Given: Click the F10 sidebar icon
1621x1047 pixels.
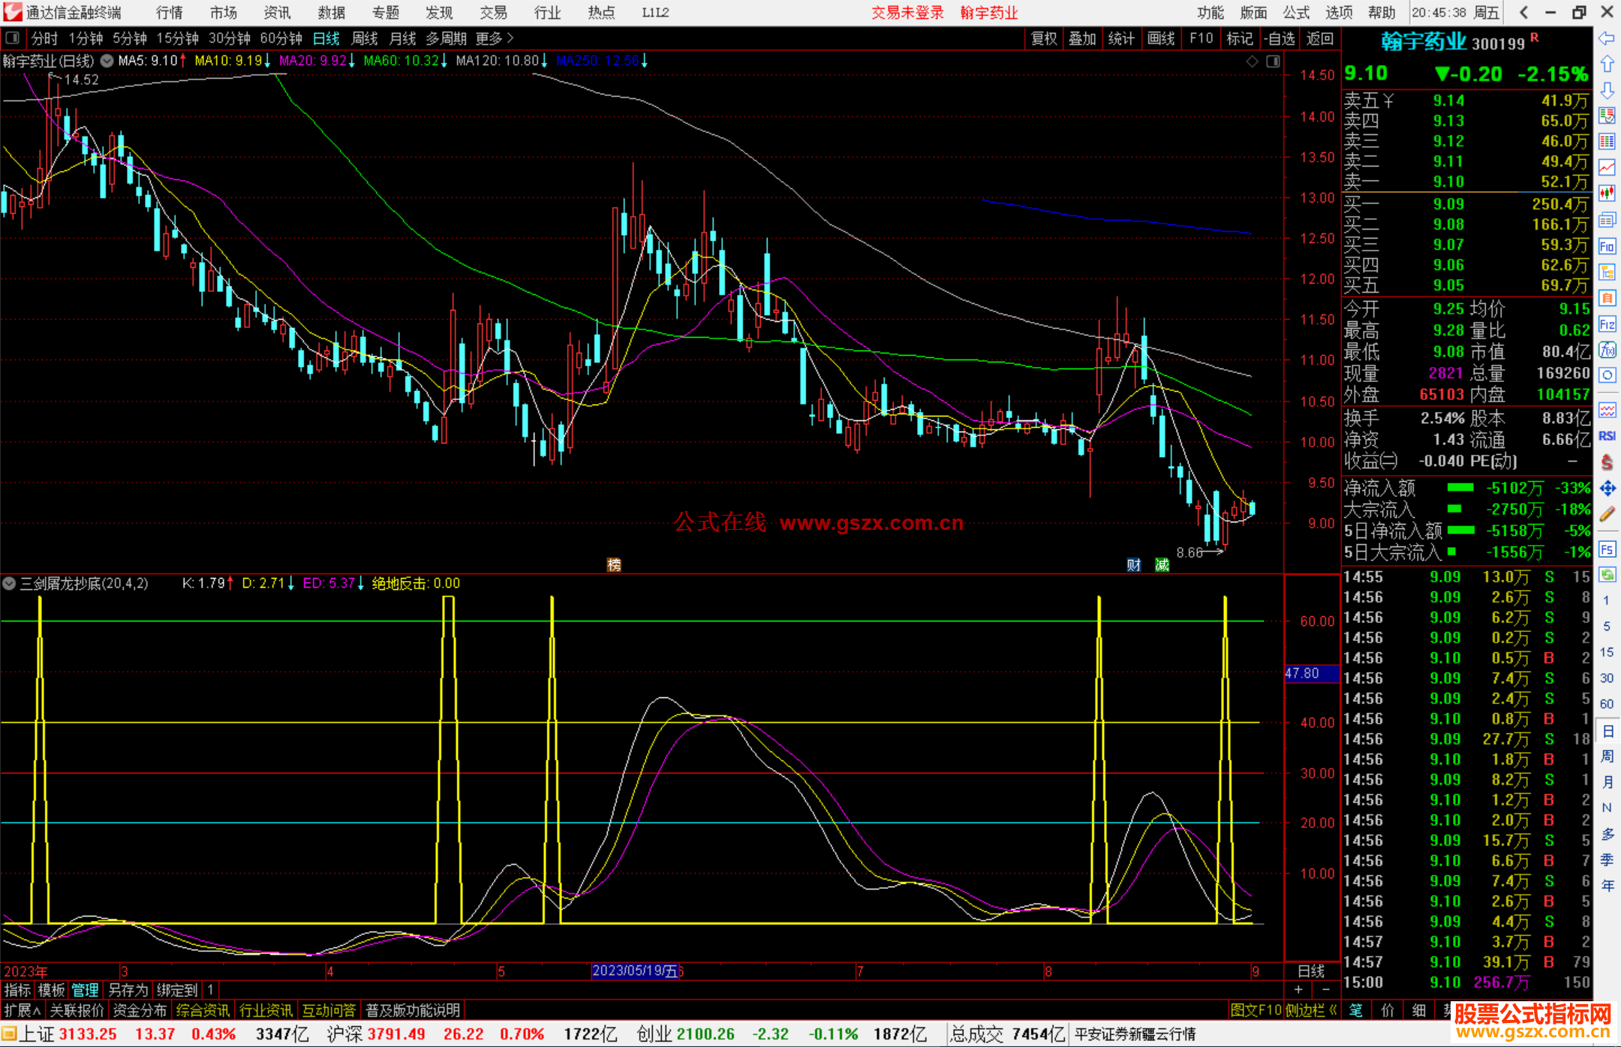Looking at the screenshot, I should (1607, 246).
